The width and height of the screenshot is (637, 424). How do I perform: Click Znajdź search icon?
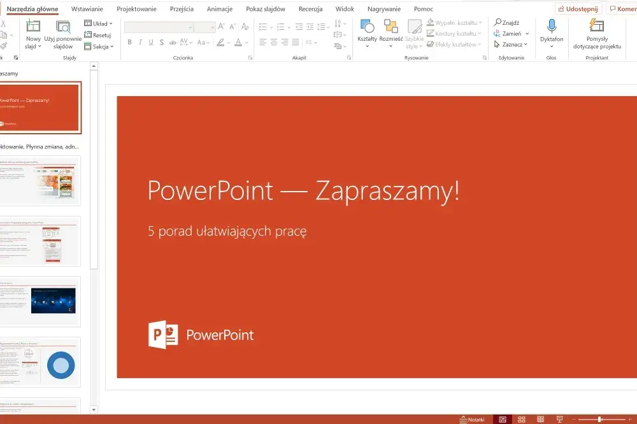coord(497,22)
